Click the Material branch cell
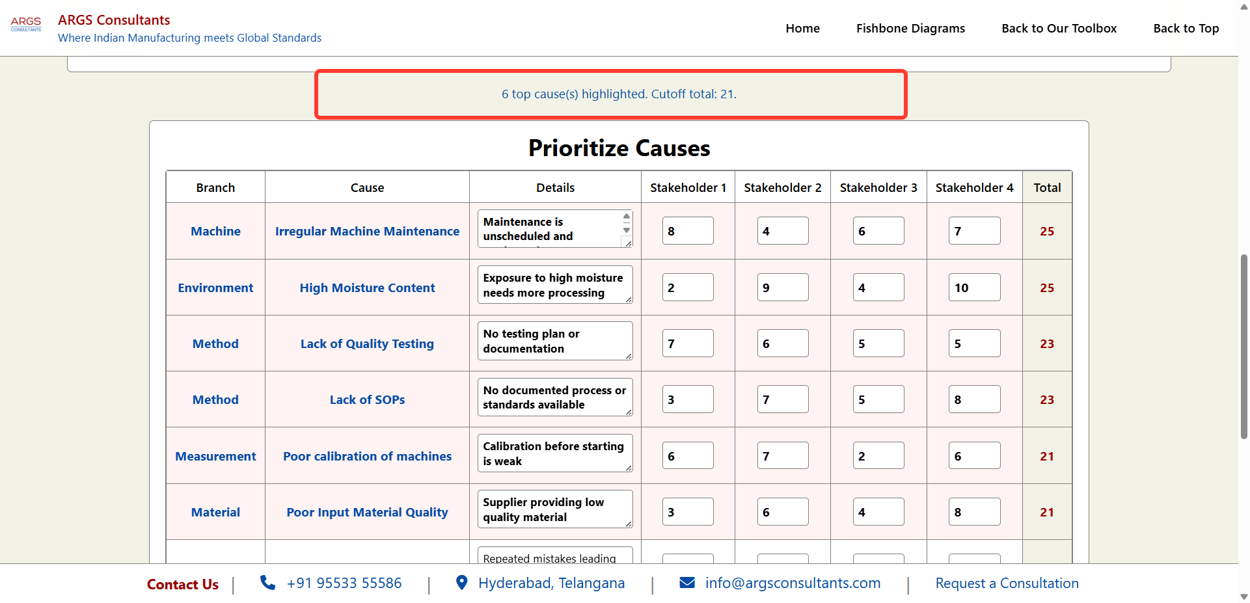This screenshot has height=603, width=1250. tap(215, 512)
